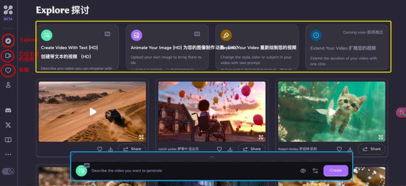Click the green text-to-video icon in first card
This screenshot has height=186, width=406.
point(47,35)
